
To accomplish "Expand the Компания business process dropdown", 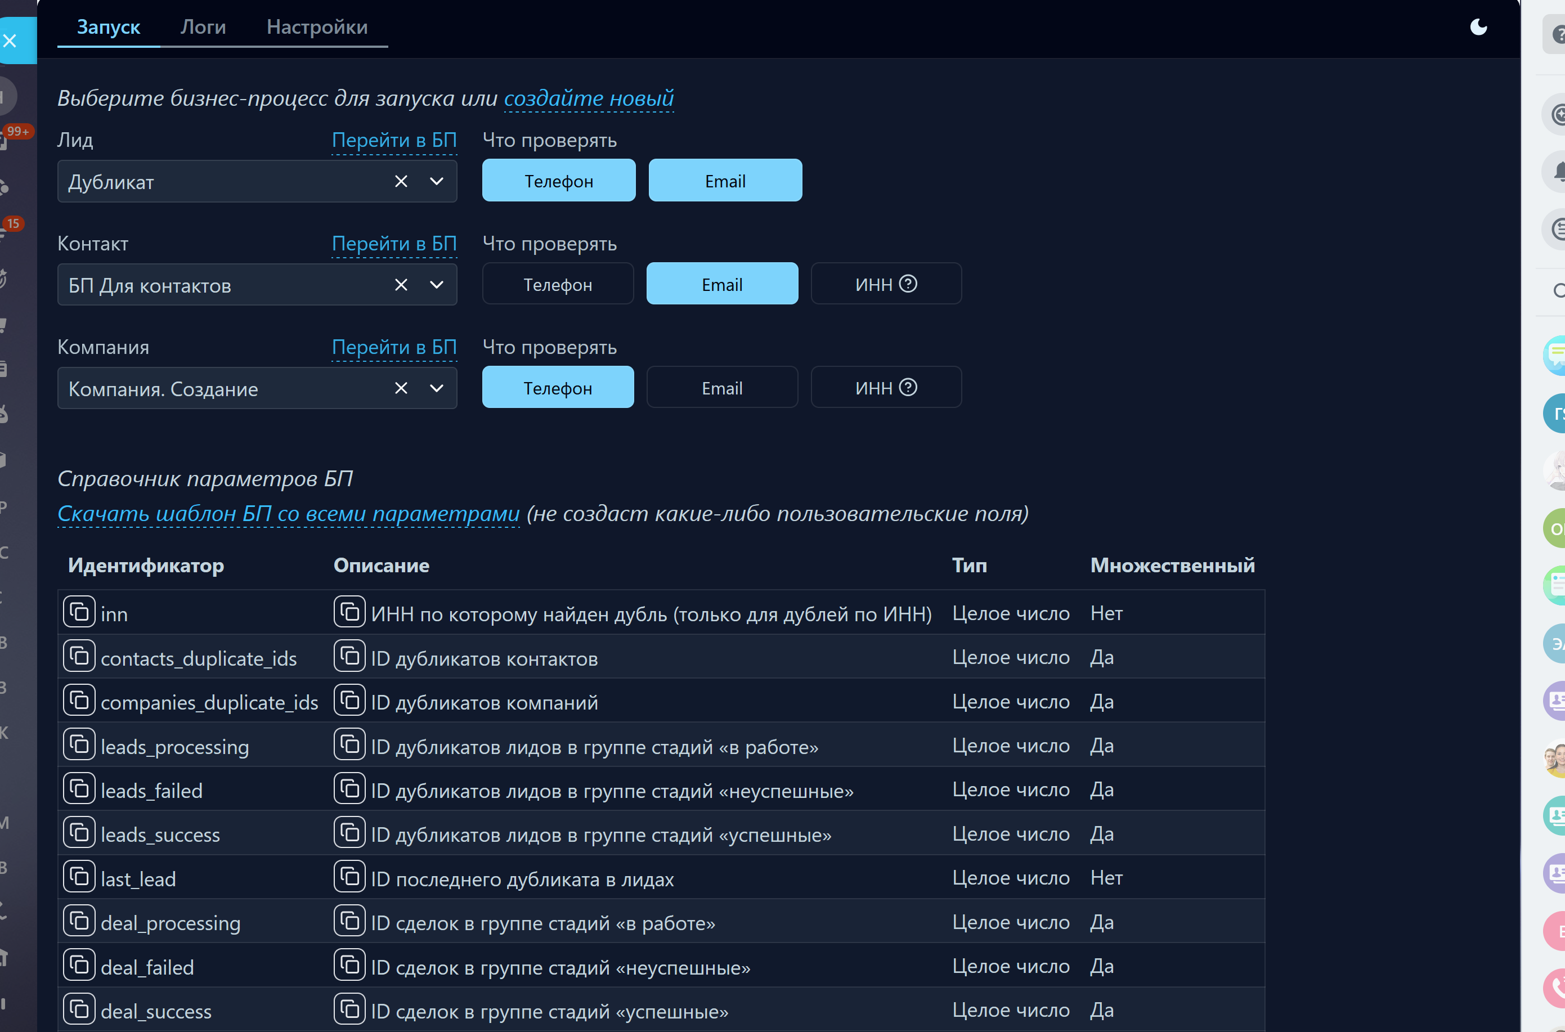I will 436,388.
